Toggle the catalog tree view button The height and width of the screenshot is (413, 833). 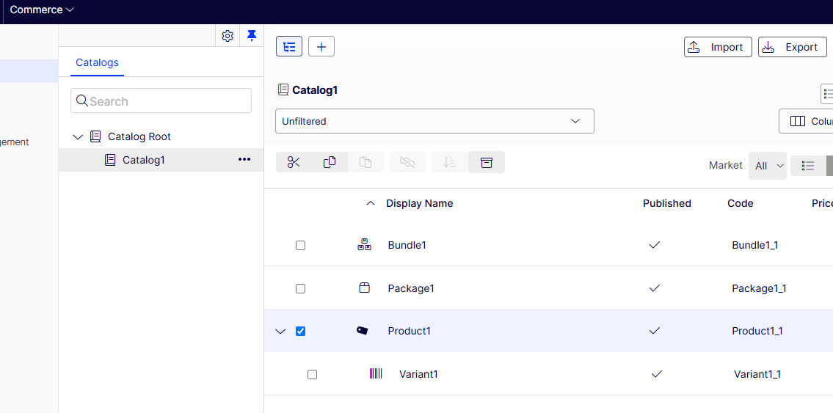click(x=289, y=47)
